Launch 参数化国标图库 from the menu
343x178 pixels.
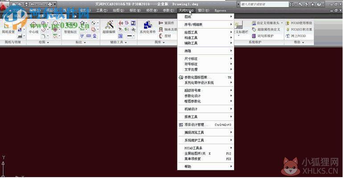pyautogui.click(x=206, y=77)
